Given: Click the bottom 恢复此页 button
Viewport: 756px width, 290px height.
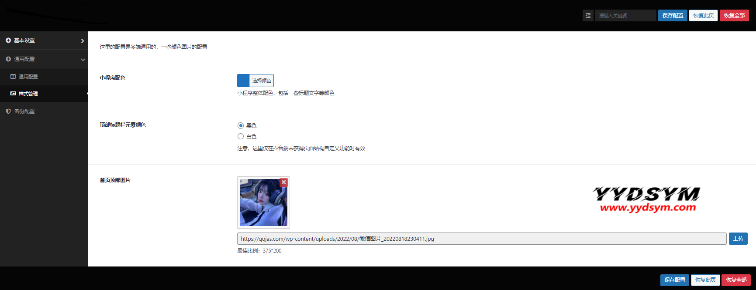Looking at the screenshot, I should pos(705,280).
